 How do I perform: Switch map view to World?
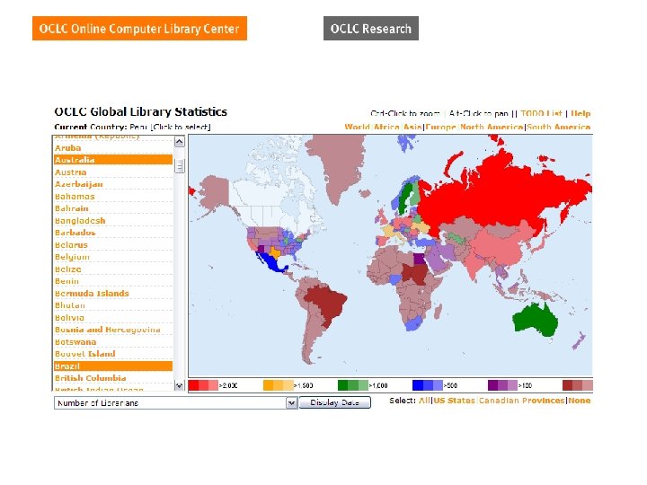click(358, 127)
